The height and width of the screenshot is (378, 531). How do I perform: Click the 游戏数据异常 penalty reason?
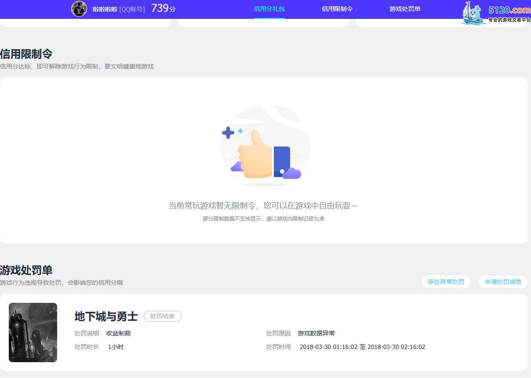click(x=316, y=333)
